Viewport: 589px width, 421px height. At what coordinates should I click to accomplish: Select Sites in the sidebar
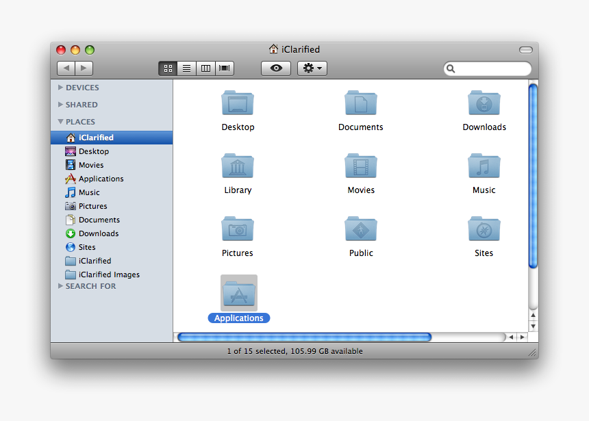click(112, 247)
